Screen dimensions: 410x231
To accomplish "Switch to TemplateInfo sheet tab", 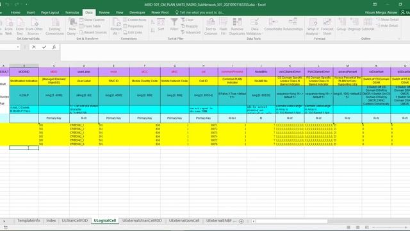I will (x=28, y=221).
